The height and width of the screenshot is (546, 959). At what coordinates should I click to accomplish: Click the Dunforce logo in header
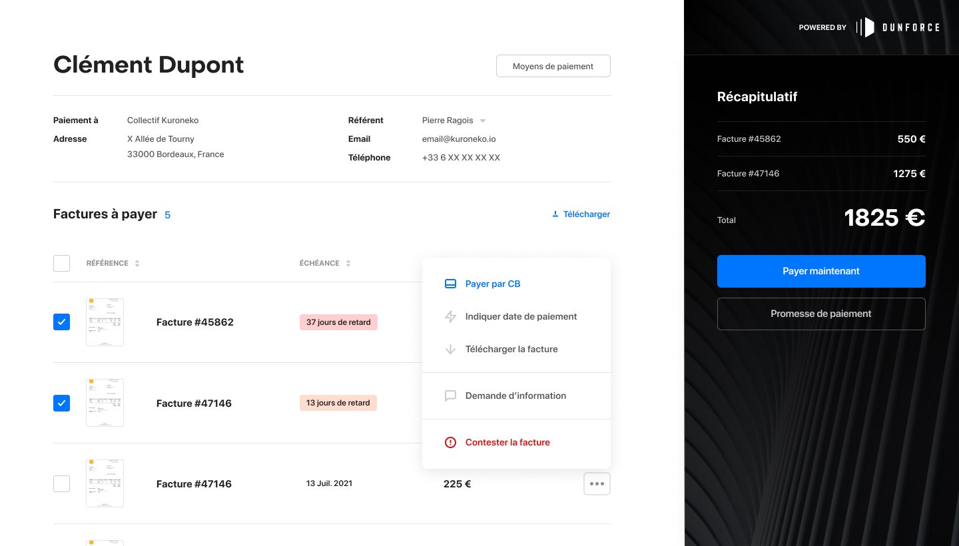pos(898,27)
